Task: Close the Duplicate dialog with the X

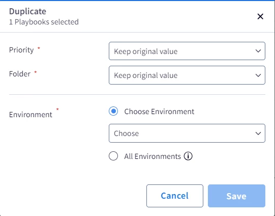Action: pos(260,16)
